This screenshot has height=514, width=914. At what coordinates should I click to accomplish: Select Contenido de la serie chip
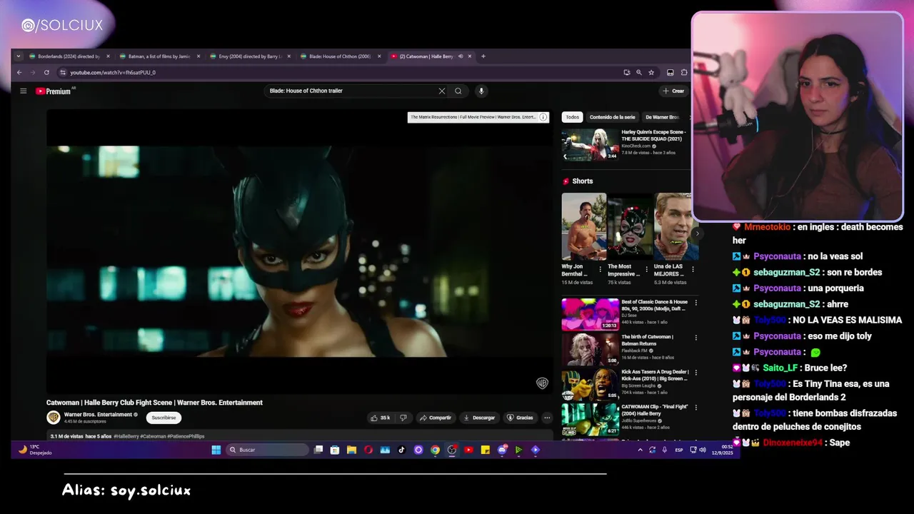[x=613, y=117]
